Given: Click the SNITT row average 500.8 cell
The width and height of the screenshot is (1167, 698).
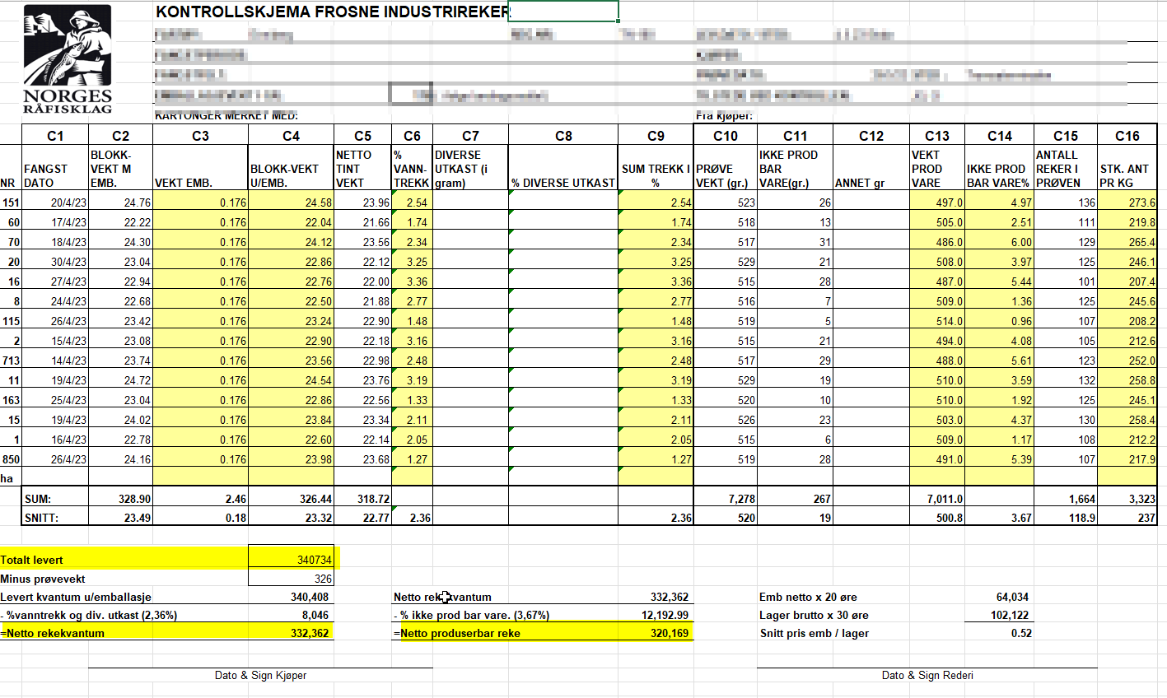Looking at the screenshot, I should coord(936,518).
